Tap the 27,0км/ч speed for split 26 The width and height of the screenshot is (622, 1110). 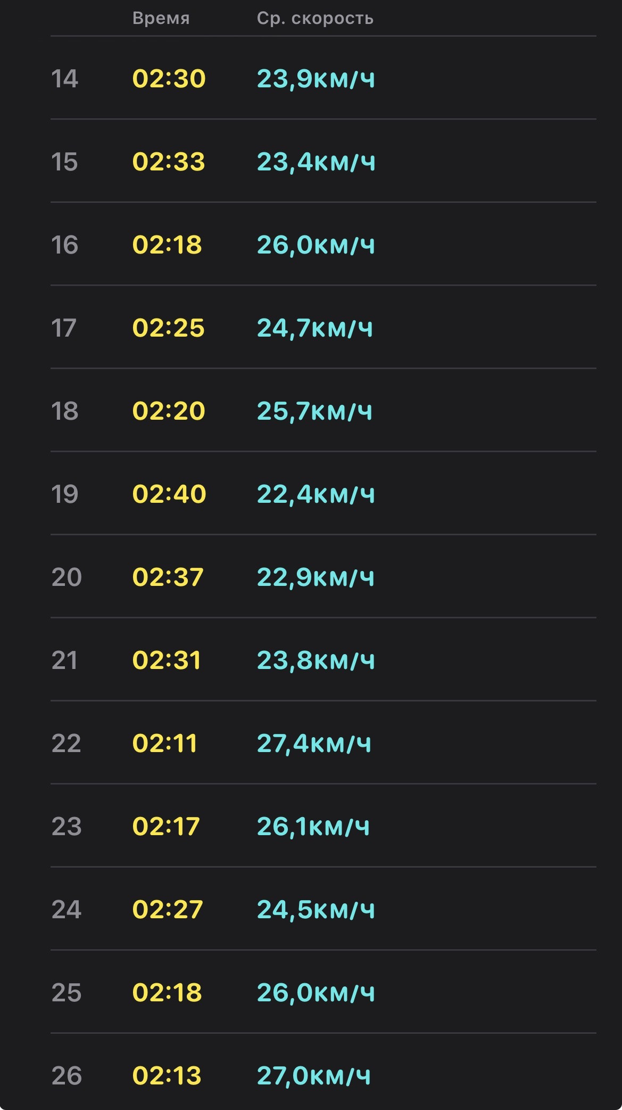coord(314,1076)
